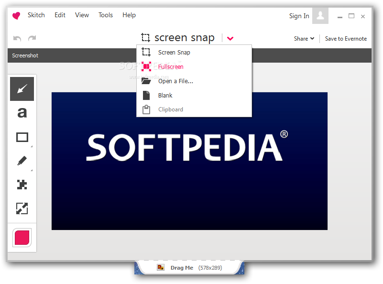The width and height of the screenshot is (383, 284).
Task: Choose Screen Snap from the dropdown list
Action: coord(194,52)
